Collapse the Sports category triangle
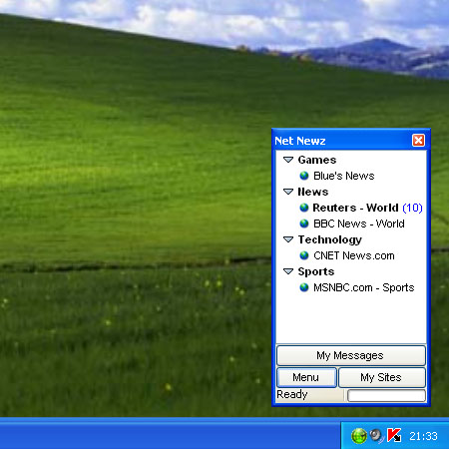 [x=288, y=271]
